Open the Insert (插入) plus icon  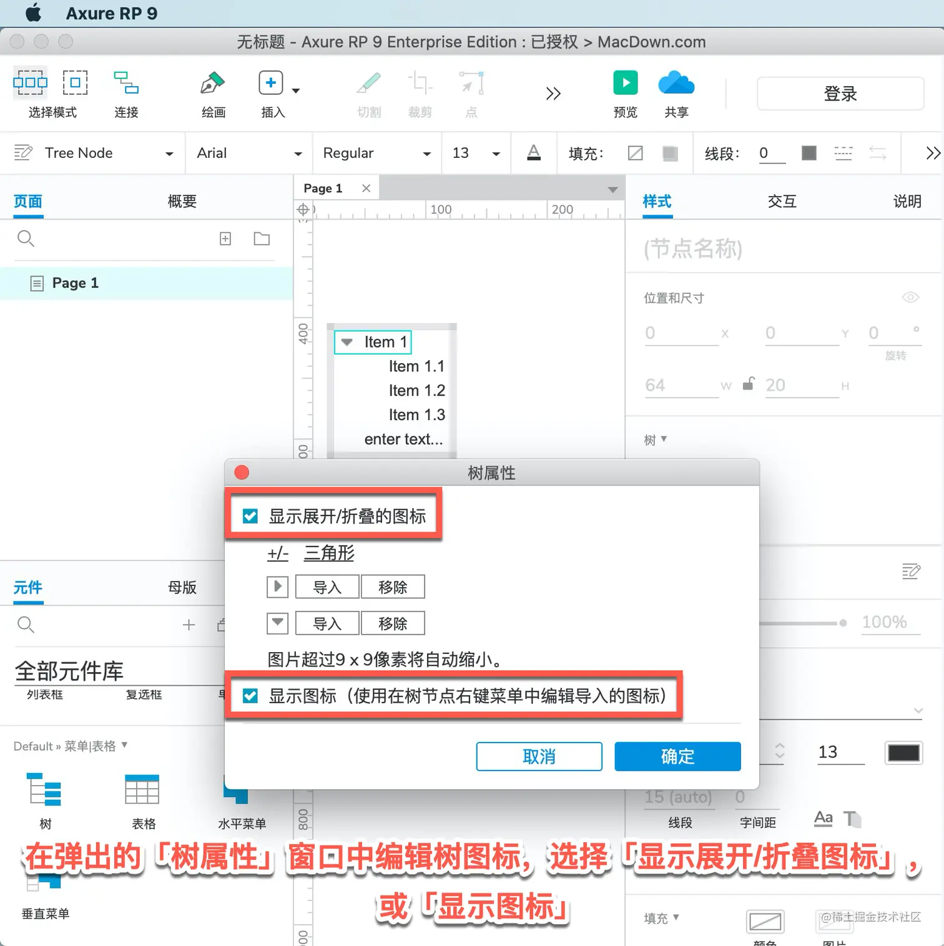click(271, 82)
